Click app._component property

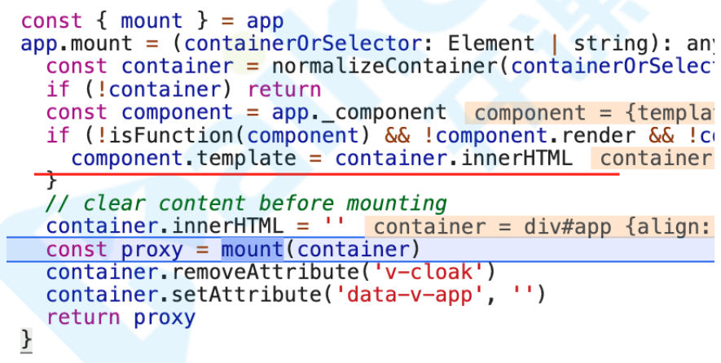pyautogui.click(x=359, y=113)
